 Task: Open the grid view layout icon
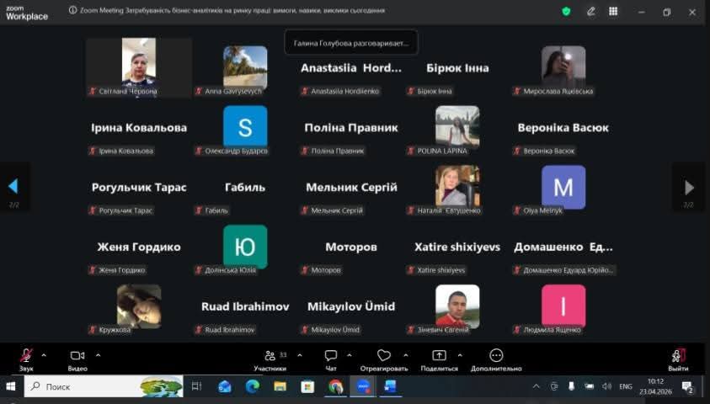click(613, 11)
